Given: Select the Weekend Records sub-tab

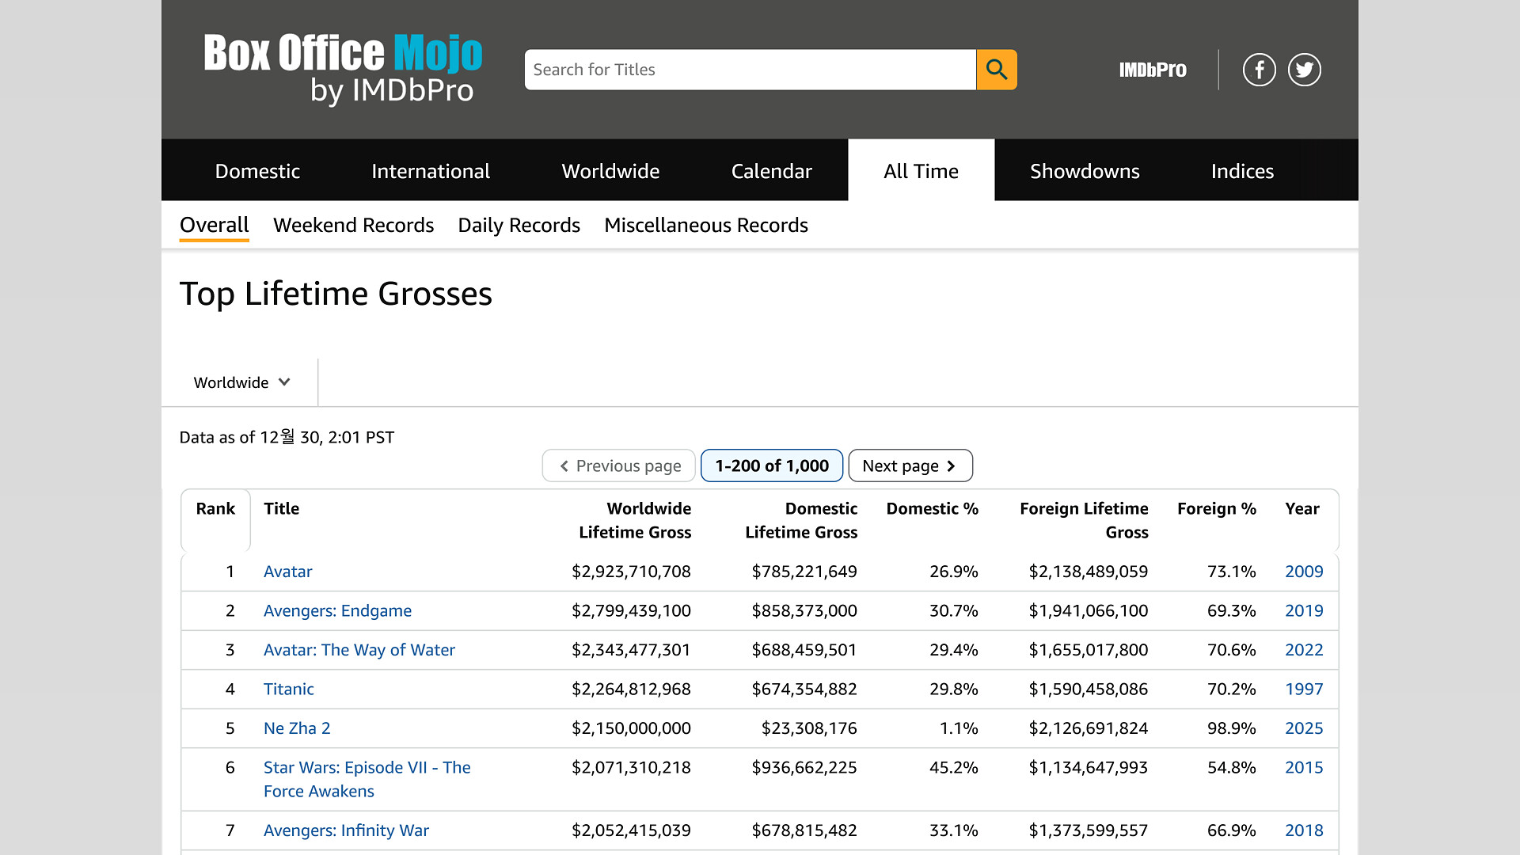Looking at the screenshot, I should (x=353, y=226).
